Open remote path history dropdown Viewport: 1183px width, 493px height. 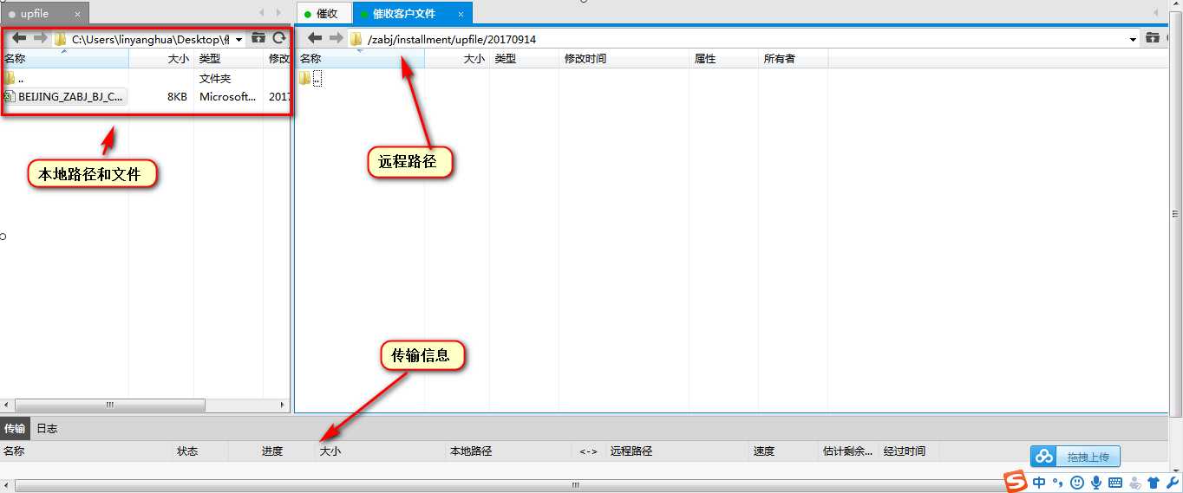point(1134,39)
